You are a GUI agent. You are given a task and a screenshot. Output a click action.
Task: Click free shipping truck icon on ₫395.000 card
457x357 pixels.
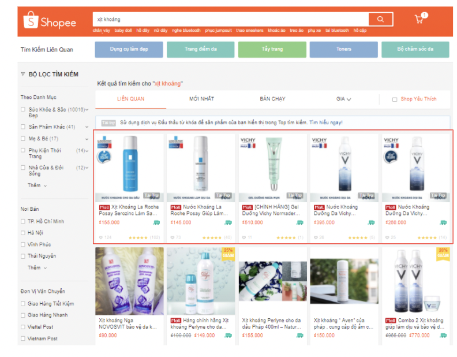pos(372,222)
